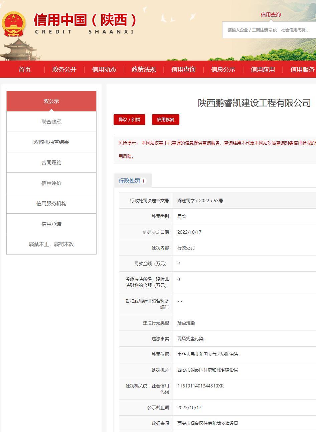
Task: Click violation fact 现场扬尘污染
Action: (x=190, y=339)
